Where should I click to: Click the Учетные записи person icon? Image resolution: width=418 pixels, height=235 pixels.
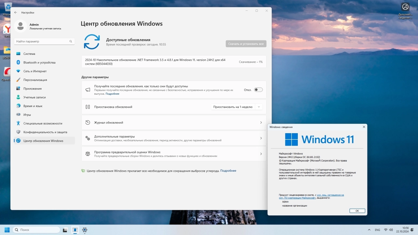(18, 97)
